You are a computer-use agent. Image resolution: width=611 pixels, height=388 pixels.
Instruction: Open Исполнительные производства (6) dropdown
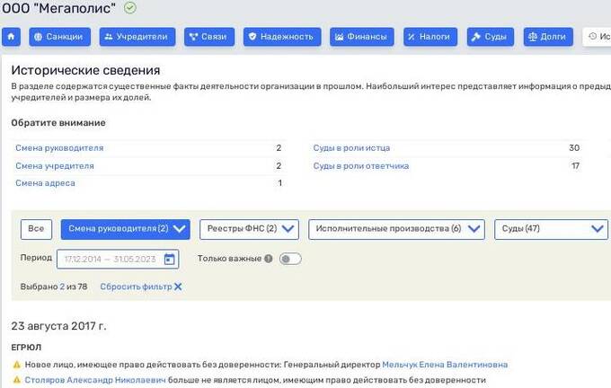[396, 229]
